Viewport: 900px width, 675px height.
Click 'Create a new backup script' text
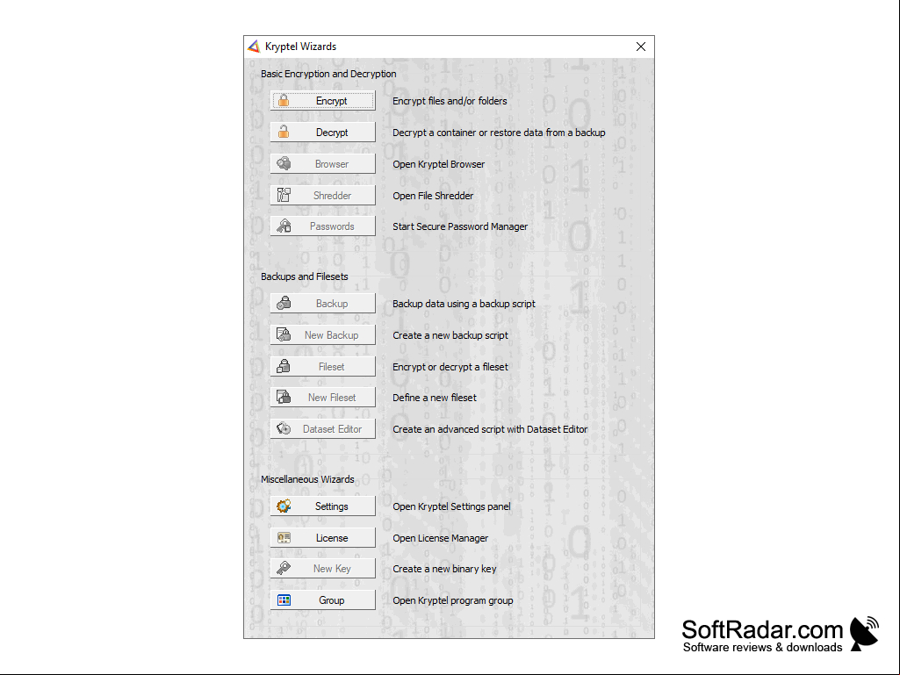[x=450, y=335]
